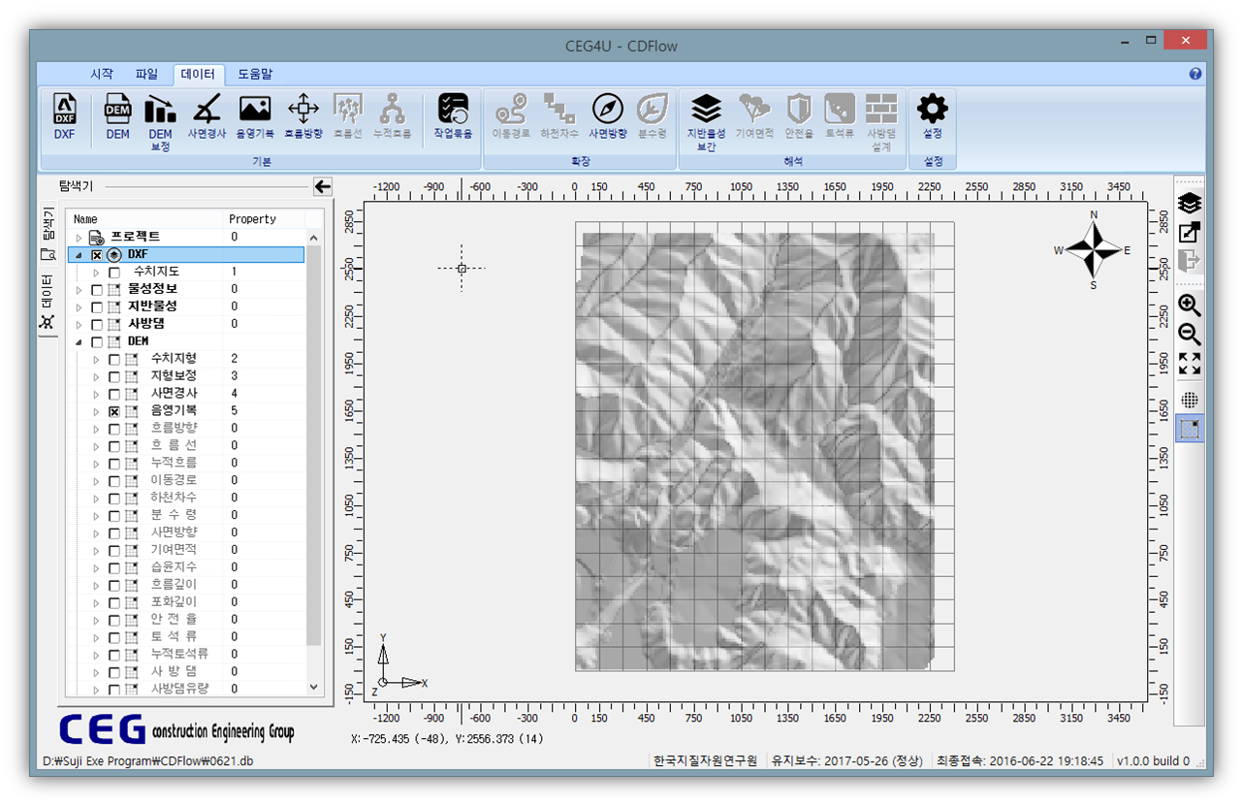This screenshot has width=1243, height=806.
Task: Expand the 수치지형 tree node
Action: click(x=96, y=360)
